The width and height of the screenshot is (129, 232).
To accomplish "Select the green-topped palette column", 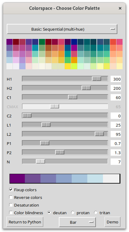I will [42, 54].
